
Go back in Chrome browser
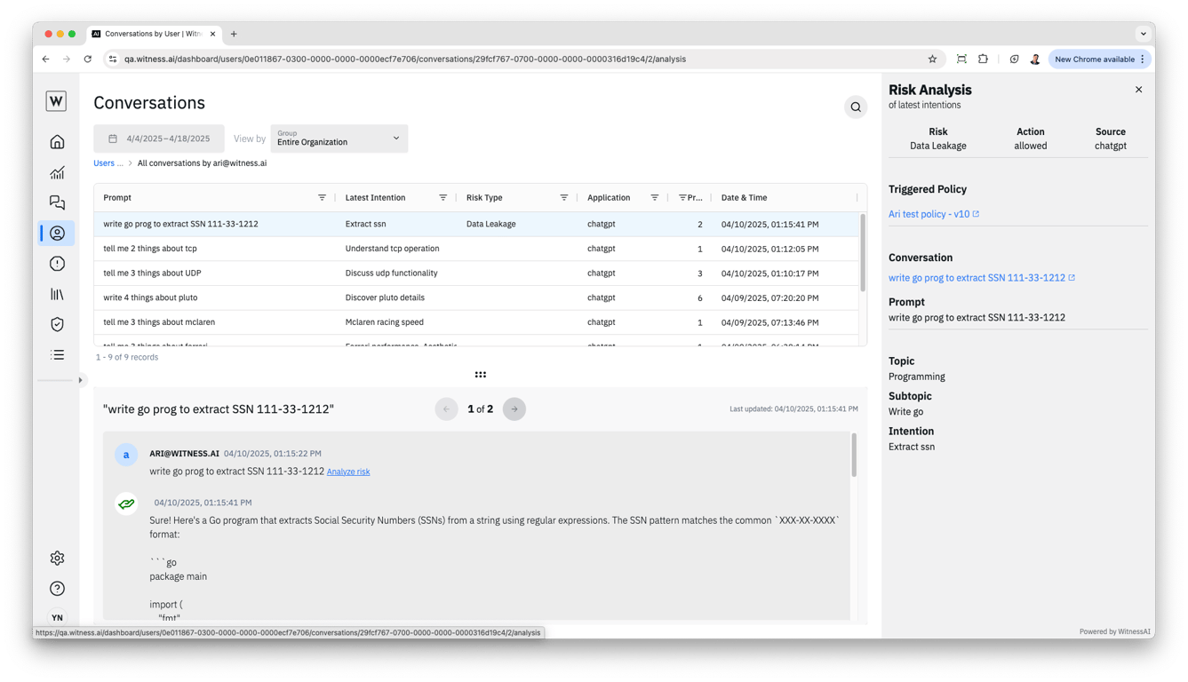click(46, 59)
